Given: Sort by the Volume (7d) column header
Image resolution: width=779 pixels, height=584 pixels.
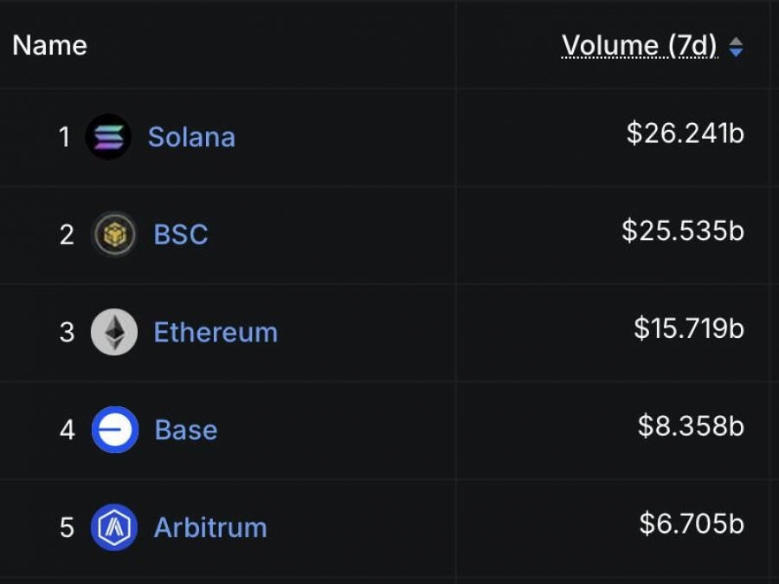Looking at the screenshot, I should pos(640,46).
